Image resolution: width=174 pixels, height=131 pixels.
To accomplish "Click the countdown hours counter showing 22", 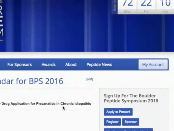I will click(146, 7).
